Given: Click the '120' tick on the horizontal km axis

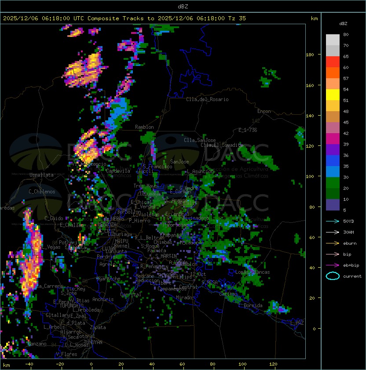Looking at the screenshot, I should pos(273,364).
